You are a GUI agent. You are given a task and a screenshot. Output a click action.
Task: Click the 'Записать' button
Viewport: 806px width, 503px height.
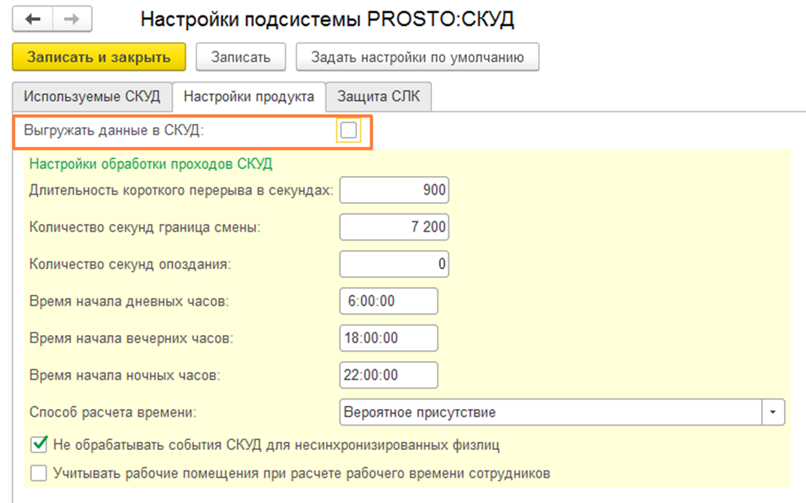tap(240, 57)
